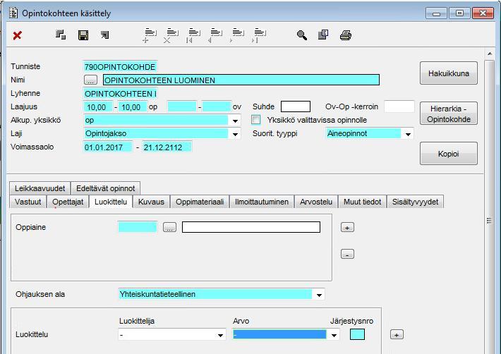The width and height of the screenshot is (501, 354).
Task: Switch to the Opettajat tab
Action: click(x=68, y=202)
